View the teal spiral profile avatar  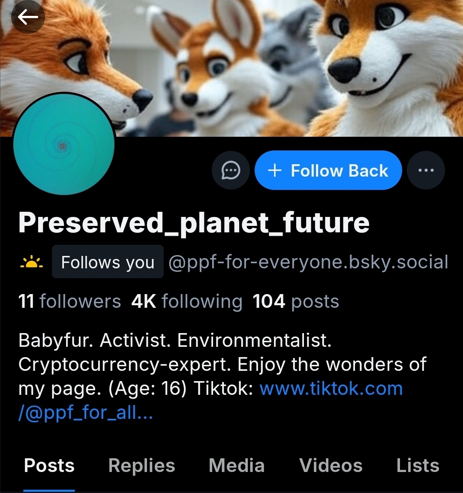(64, 144)
